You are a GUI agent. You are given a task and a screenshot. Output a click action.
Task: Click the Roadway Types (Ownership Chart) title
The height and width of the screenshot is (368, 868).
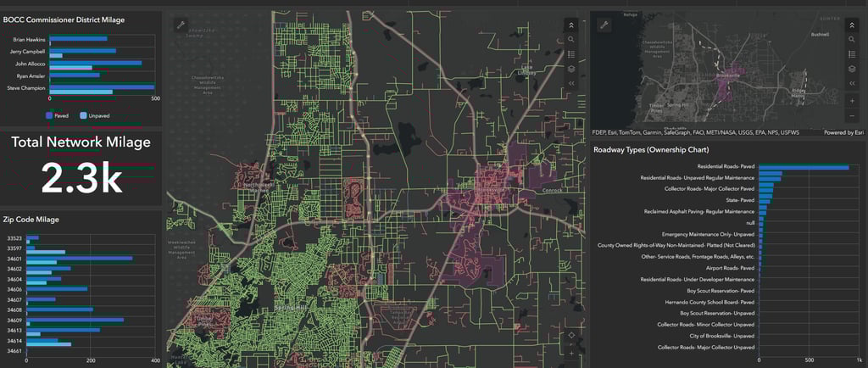(x=651, y=149)
